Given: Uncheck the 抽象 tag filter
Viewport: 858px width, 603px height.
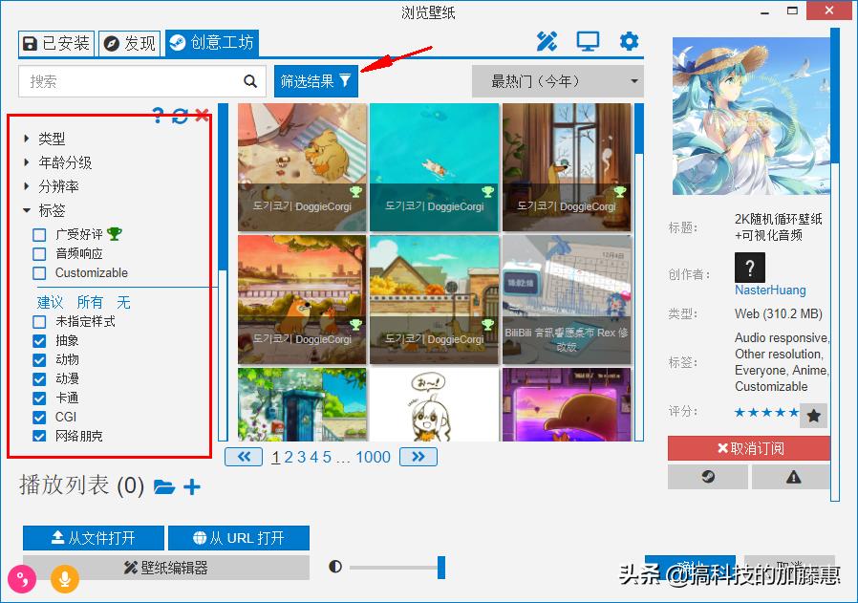Looking at the screenshot, I should coord(39,339).
